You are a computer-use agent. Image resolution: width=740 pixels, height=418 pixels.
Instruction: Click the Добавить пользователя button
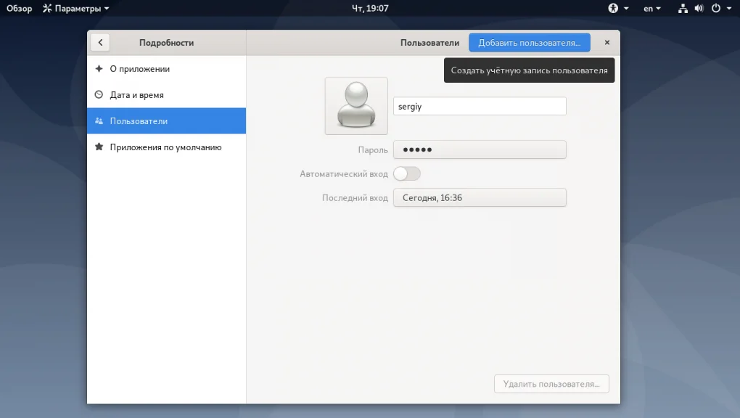[529, 42]
